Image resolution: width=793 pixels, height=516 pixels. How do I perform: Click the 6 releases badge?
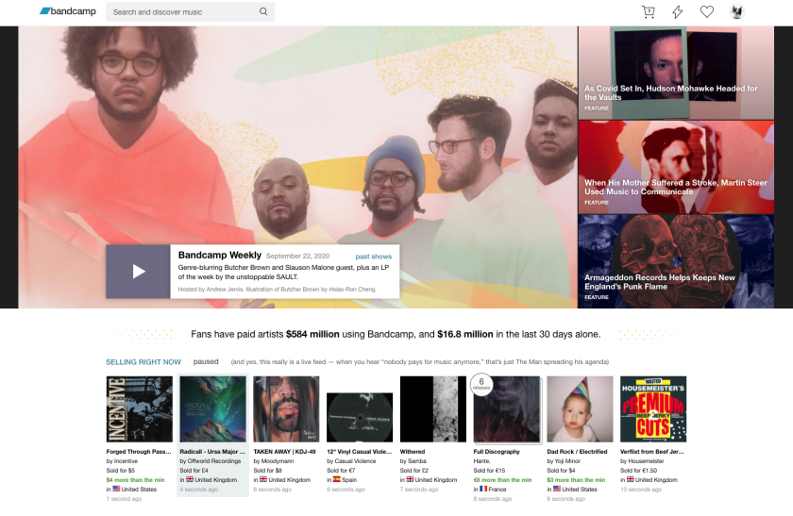pos(481,384)
